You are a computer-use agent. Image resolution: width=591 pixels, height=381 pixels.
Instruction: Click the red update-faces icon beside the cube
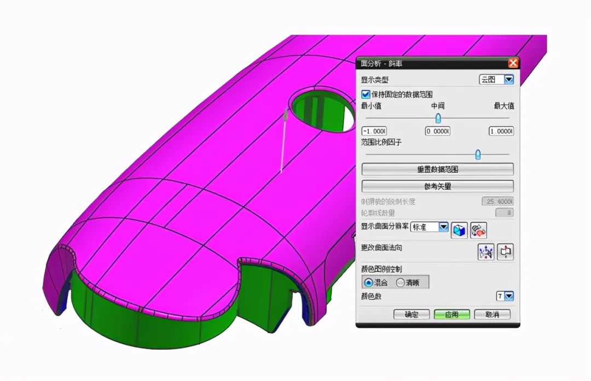[478, 230]
